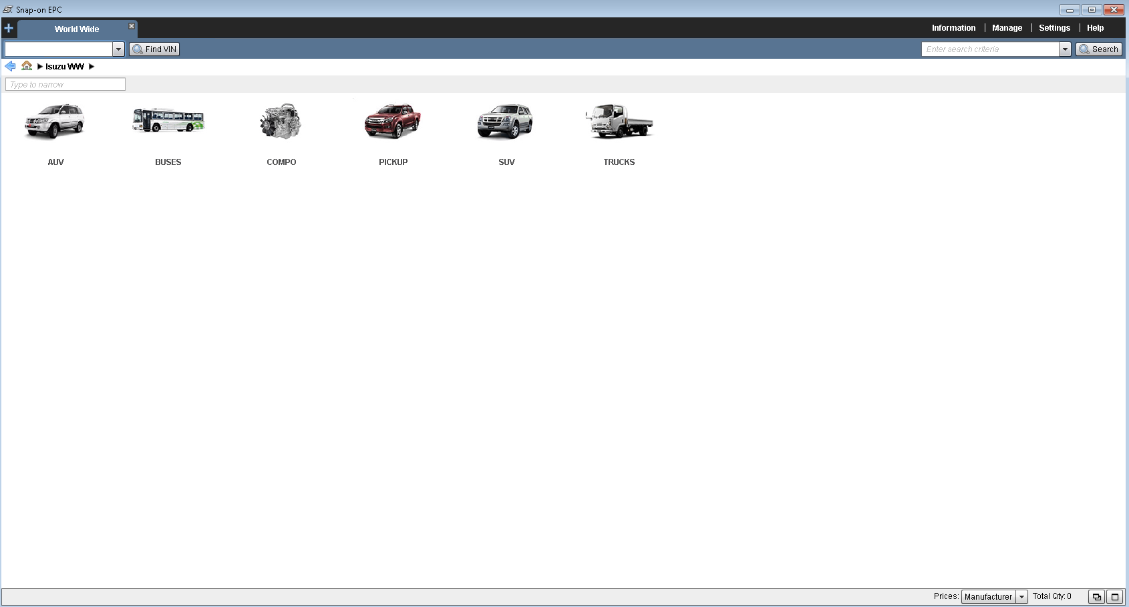Select the SUV label
Screen dimensions: 1129x607
coord(506,162)
